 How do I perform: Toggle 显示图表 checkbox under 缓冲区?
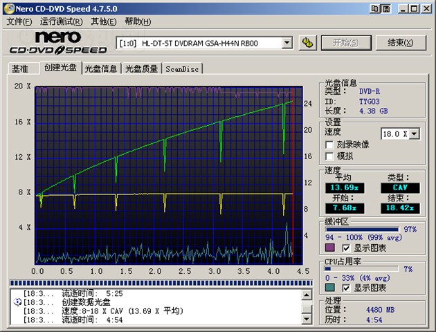(346, 248)
